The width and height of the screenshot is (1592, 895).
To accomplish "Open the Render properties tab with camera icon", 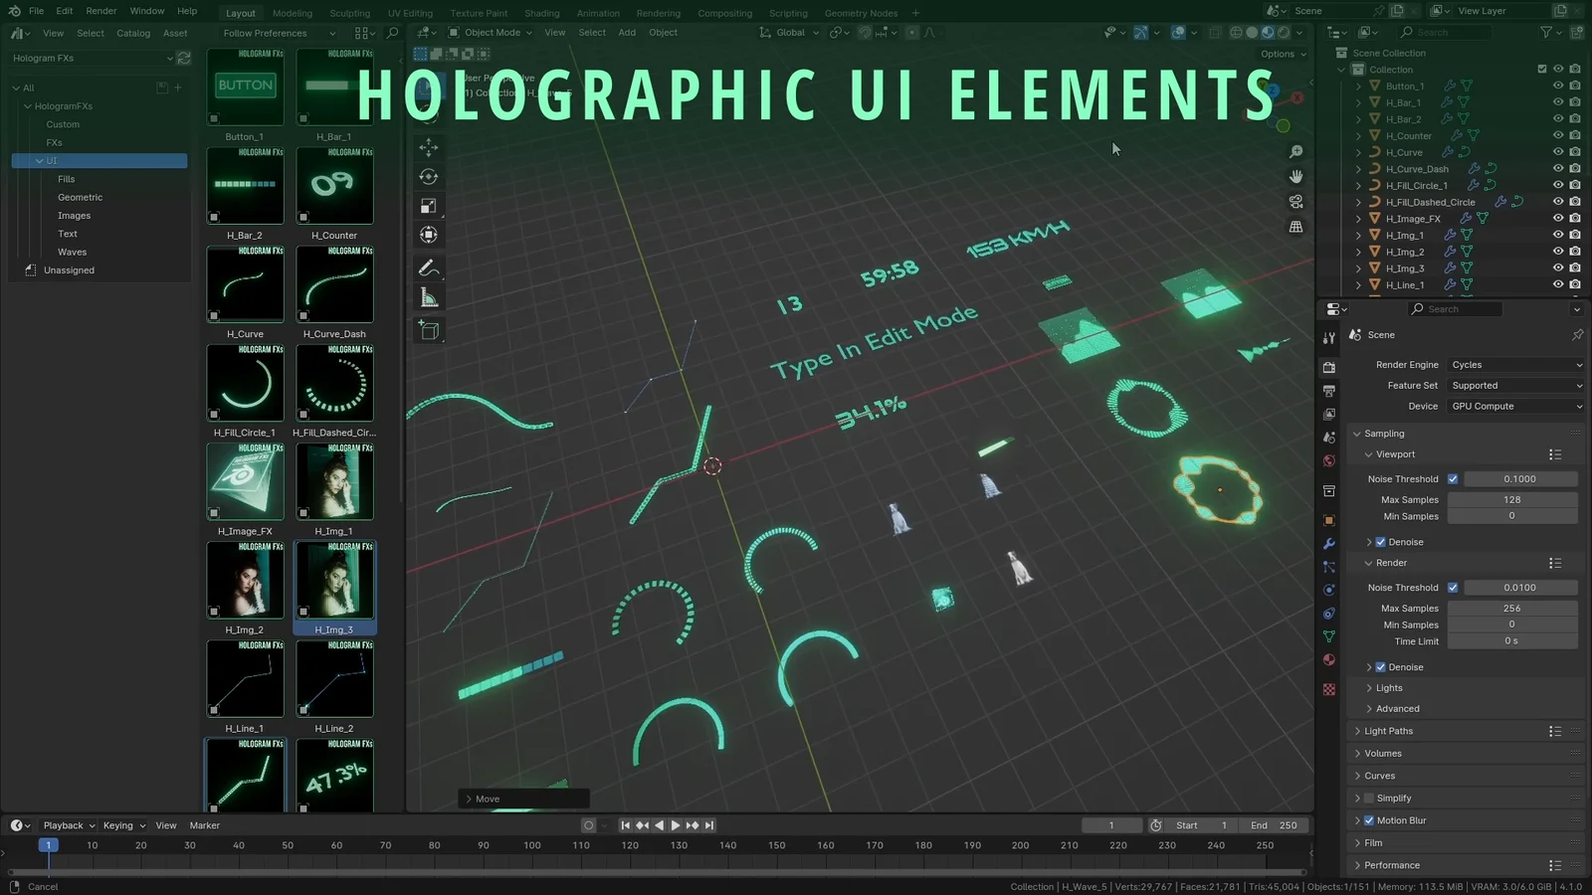I will pyautogui.click(x=1329, y=366).
